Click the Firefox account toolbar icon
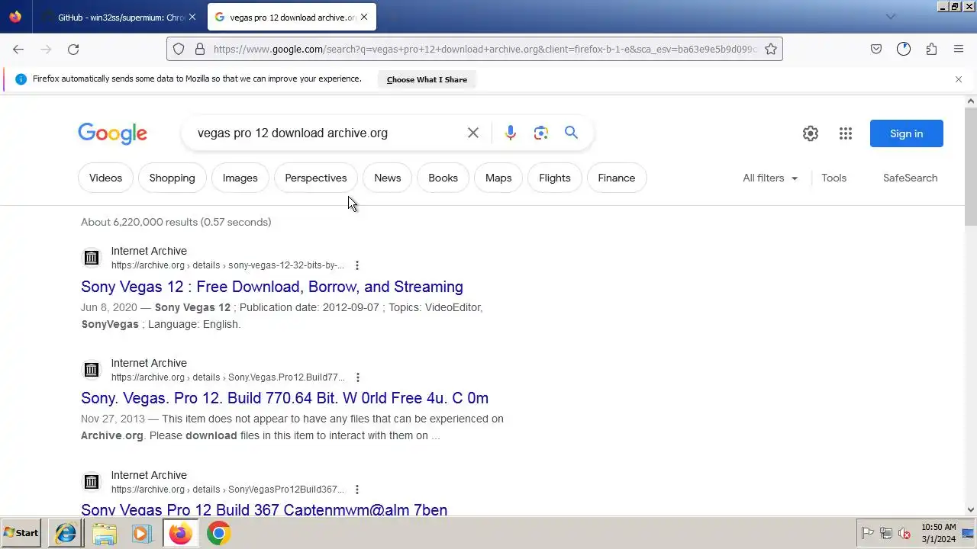Viewport: 977px width, 549px height. tap(904, 49)
